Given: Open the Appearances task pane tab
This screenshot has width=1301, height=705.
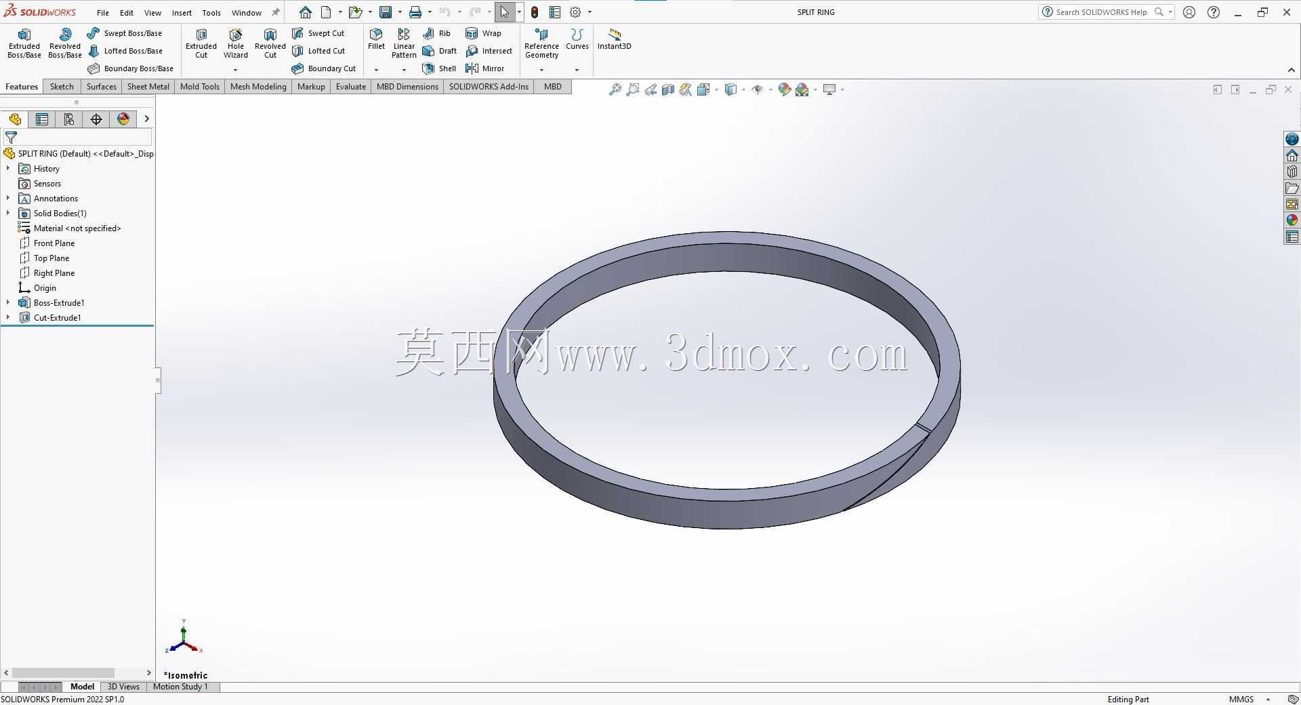Looking at the screenshot, I should (x=1292, y=220).
